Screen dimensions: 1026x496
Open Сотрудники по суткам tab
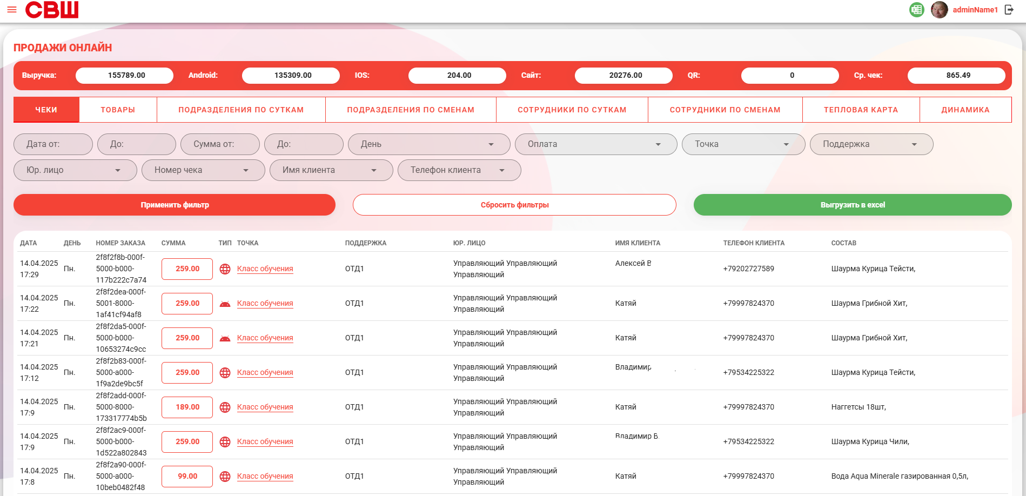(x=572, y=110)
